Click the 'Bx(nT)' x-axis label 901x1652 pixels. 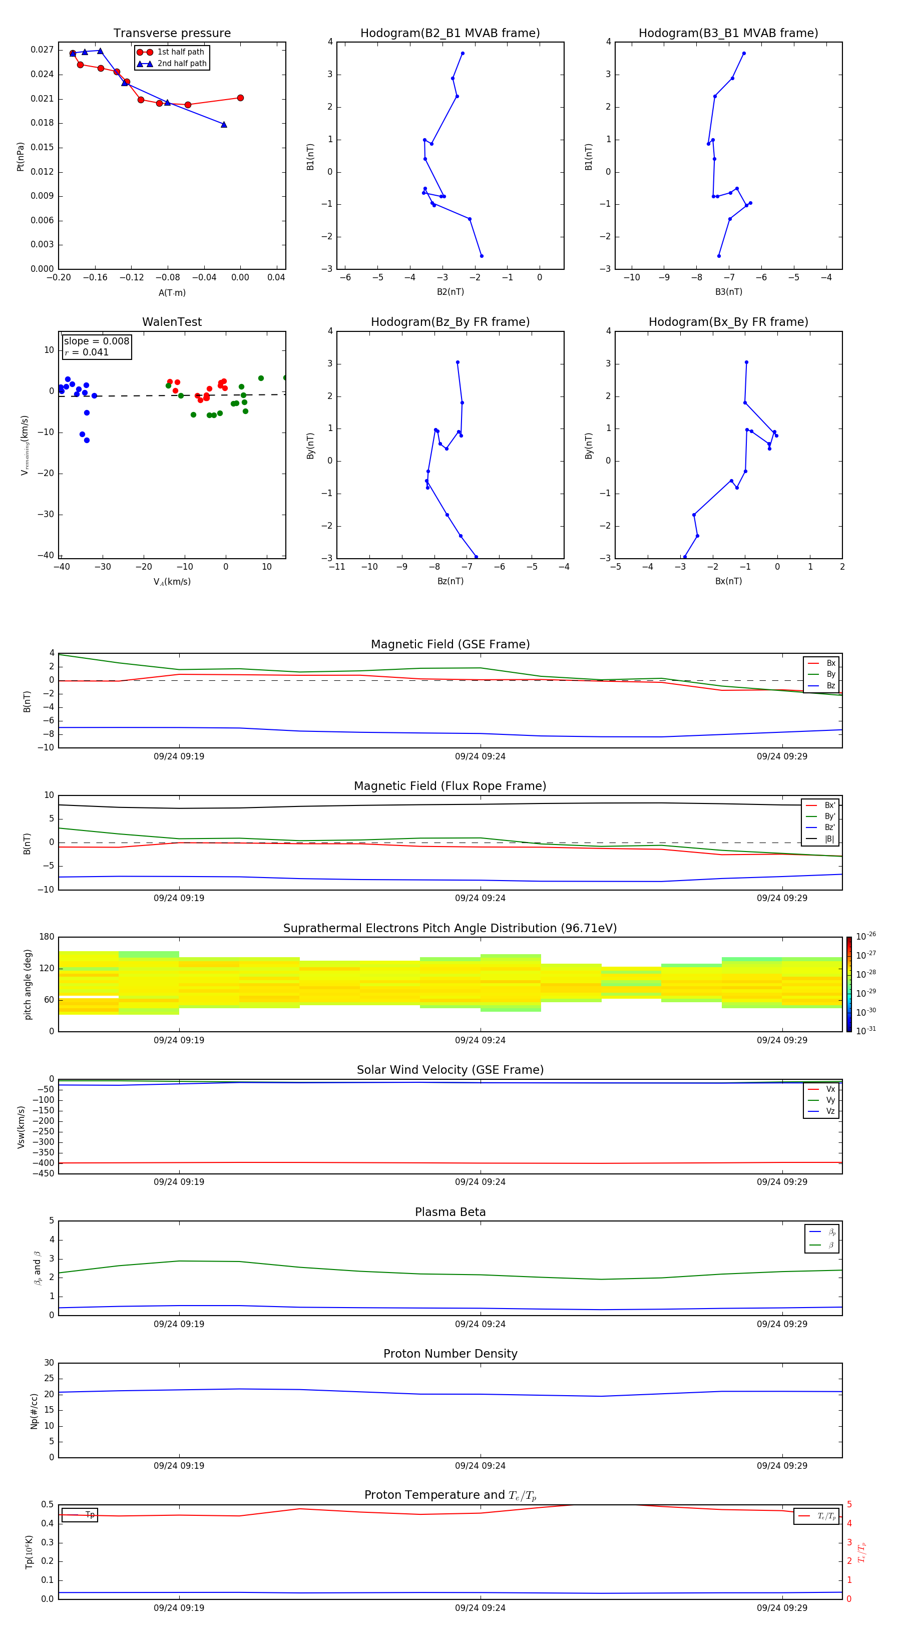[728, 581]
